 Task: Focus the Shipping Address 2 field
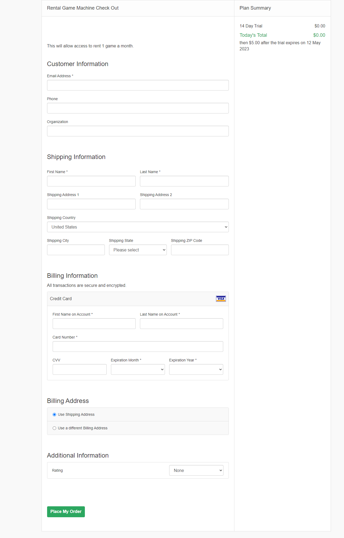click(x=184, y=204)
